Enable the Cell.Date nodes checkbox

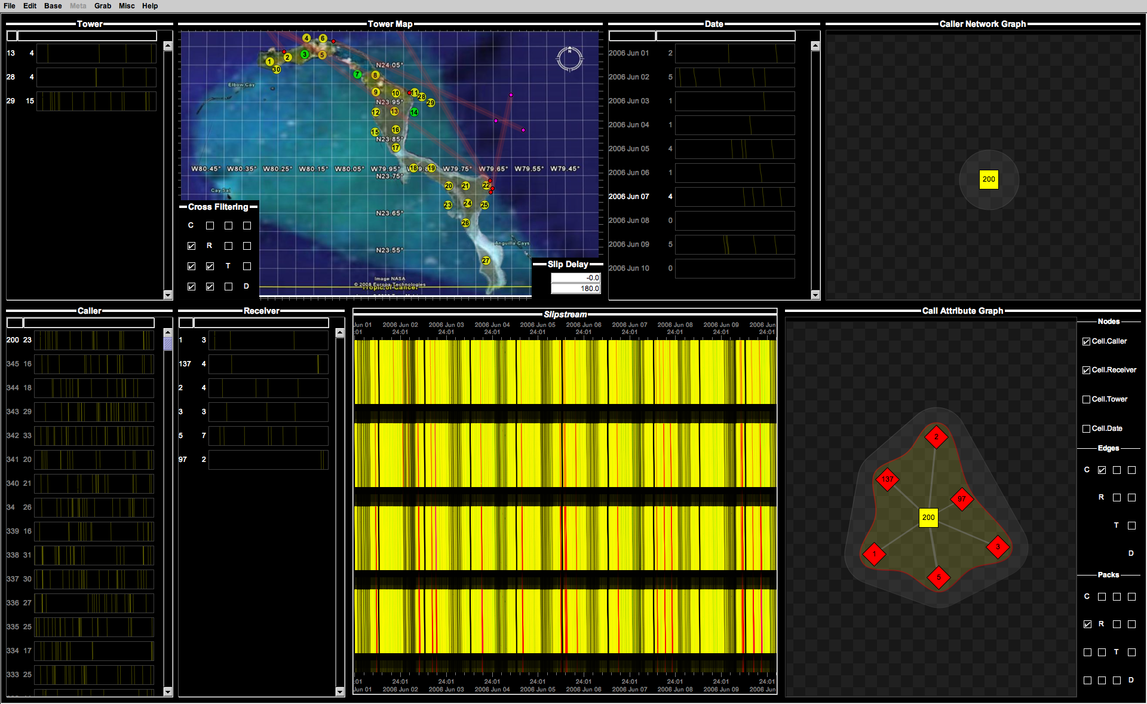click(1086, 429)
